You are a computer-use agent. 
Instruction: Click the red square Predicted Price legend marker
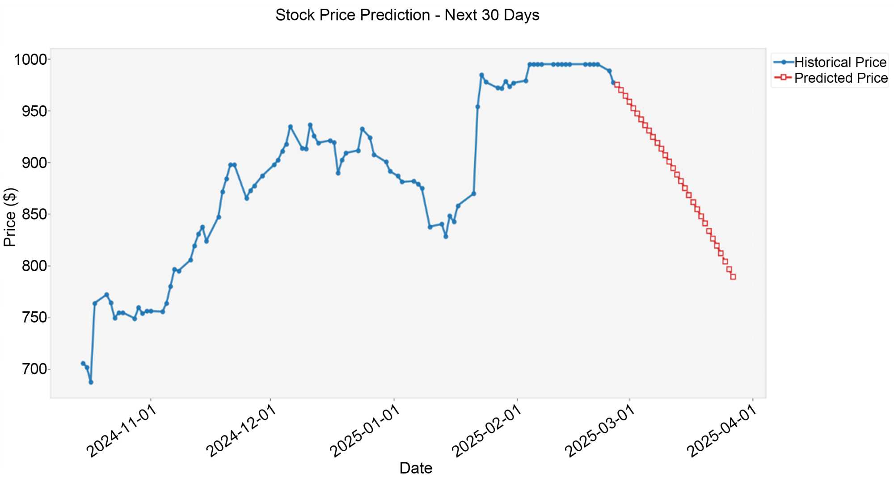pyautogui.click(x=783, y=78)
